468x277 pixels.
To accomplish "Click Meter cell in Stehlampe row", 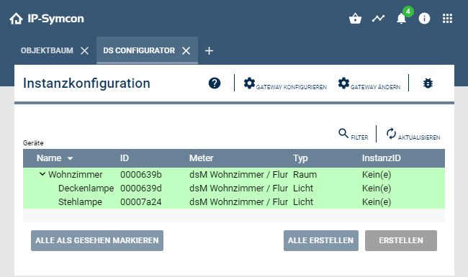I will point(238,202).
